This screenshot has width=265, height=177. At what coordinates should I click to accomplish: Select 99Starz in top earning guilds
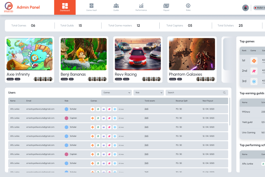246,112
